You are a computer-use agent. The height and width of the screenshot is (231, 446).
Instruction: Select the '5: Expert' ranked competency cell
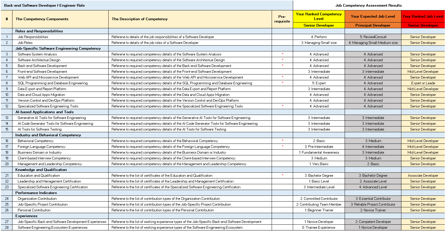(x=319, y=83)
